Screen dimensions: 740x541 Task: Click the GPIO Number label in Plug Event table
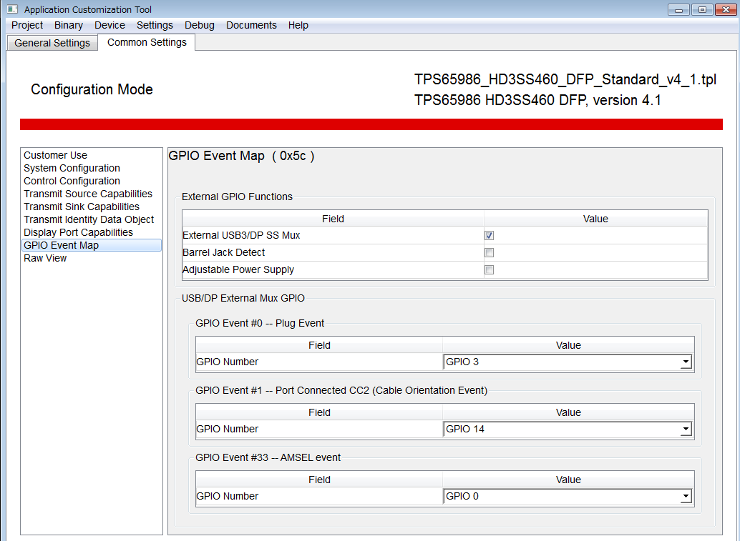pos(228,362)
